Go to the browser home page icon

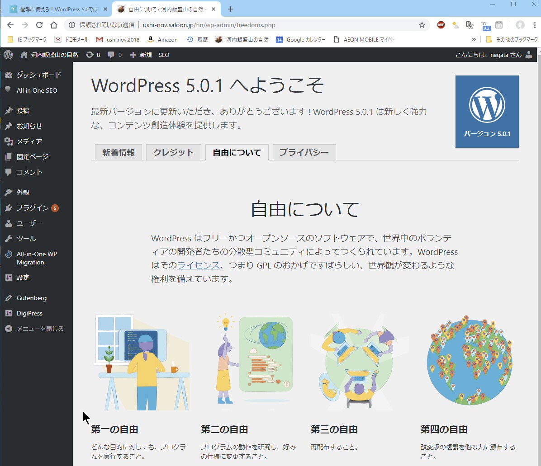click(x=54, y=25)
